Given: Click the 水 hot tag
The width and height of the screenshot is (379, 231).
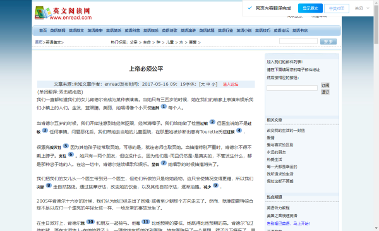Looking at the screenshot, I should coord(181,42).
